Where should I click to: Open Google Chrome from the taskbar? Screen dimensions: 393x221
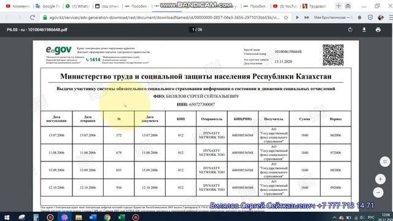point(107,217)
